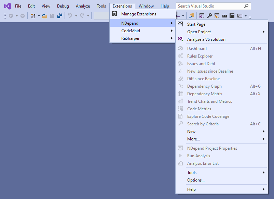Open the Tools menu in menu bar
Image resolution: width=274 pixels, height=199 pixels.
tap(101, 6)
